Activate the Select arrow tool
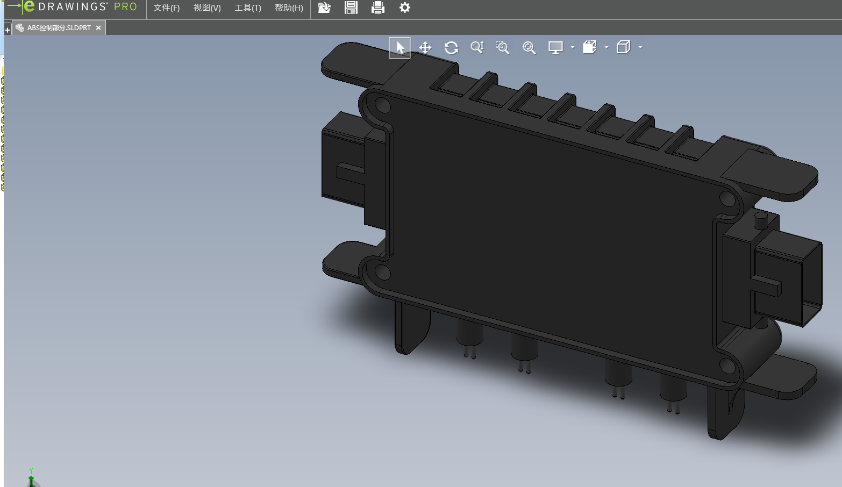The height and width of the screenshot is (487, 842). coord(399,47)
